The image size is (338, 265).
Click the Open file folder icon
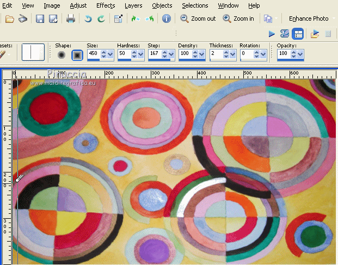click(x=10, y=19)
